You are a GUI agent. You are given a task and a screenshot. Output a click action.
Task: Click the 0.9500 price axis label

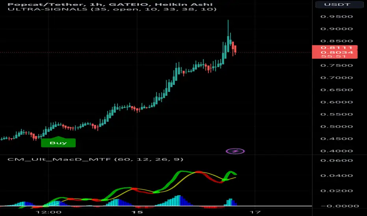(337, 16)
